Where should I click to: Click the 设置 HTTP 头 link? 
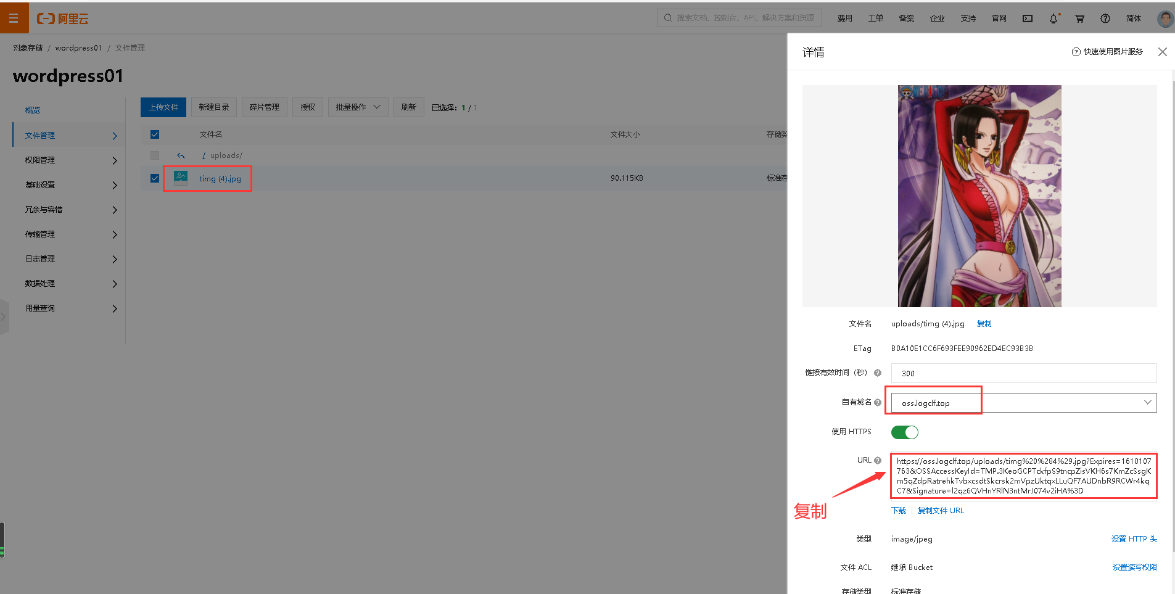click(1134, 539)
